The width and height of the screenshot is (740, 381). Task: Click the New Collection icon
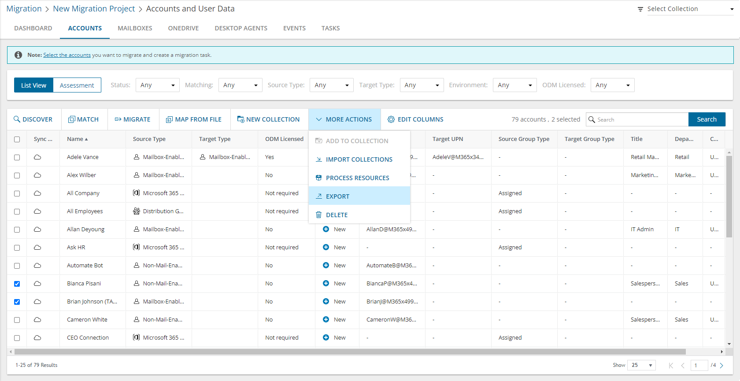point(240,119)
